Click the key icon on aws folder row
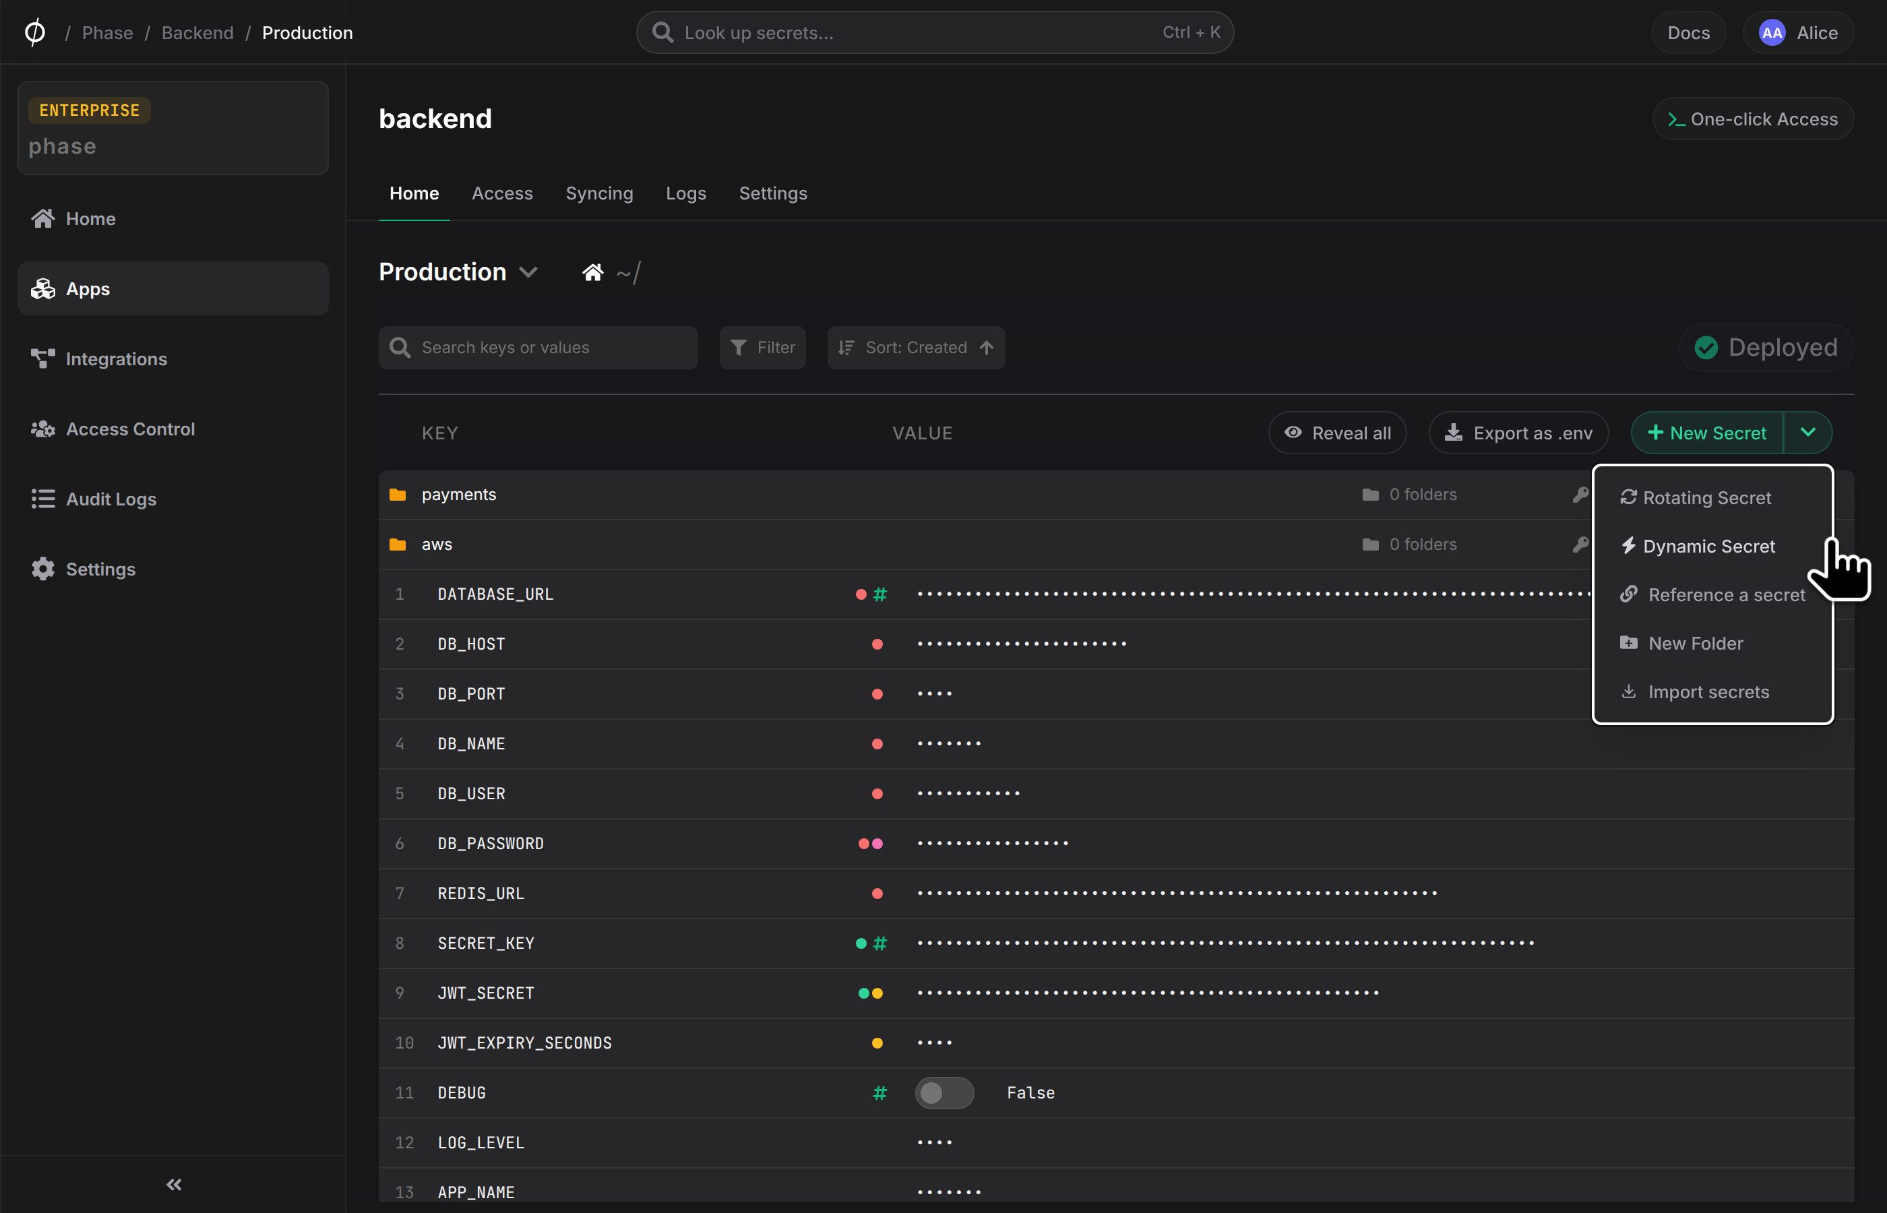This screenshot has width=1887, height=1213. point(1580,545)
